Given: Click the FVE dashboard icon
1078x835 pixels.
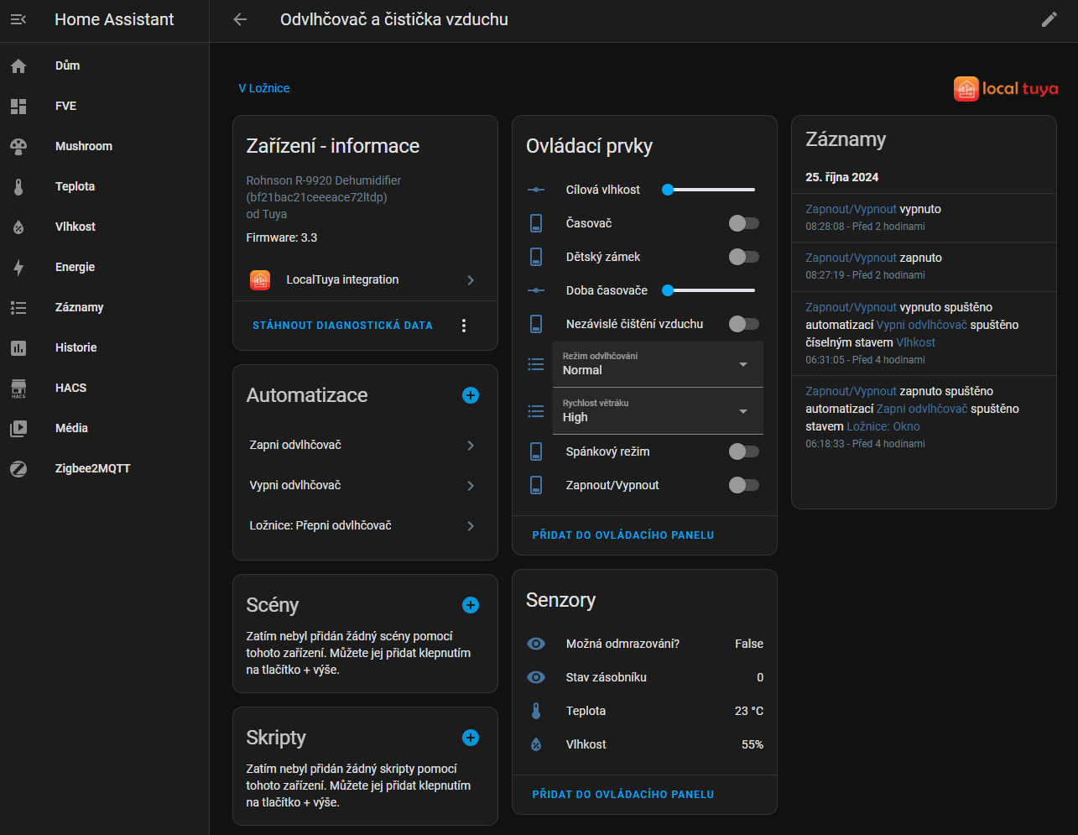Looking at the screenshot, I should pos(18,106).
